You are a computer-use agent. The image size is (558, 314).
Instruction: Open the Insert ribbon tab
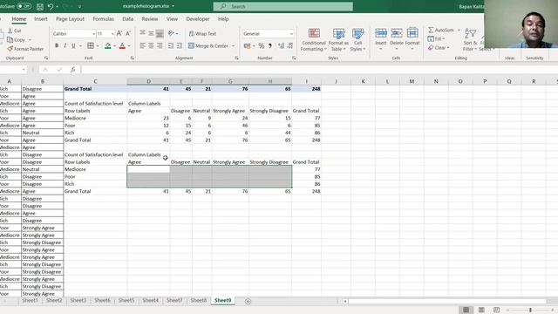(41, 19)
